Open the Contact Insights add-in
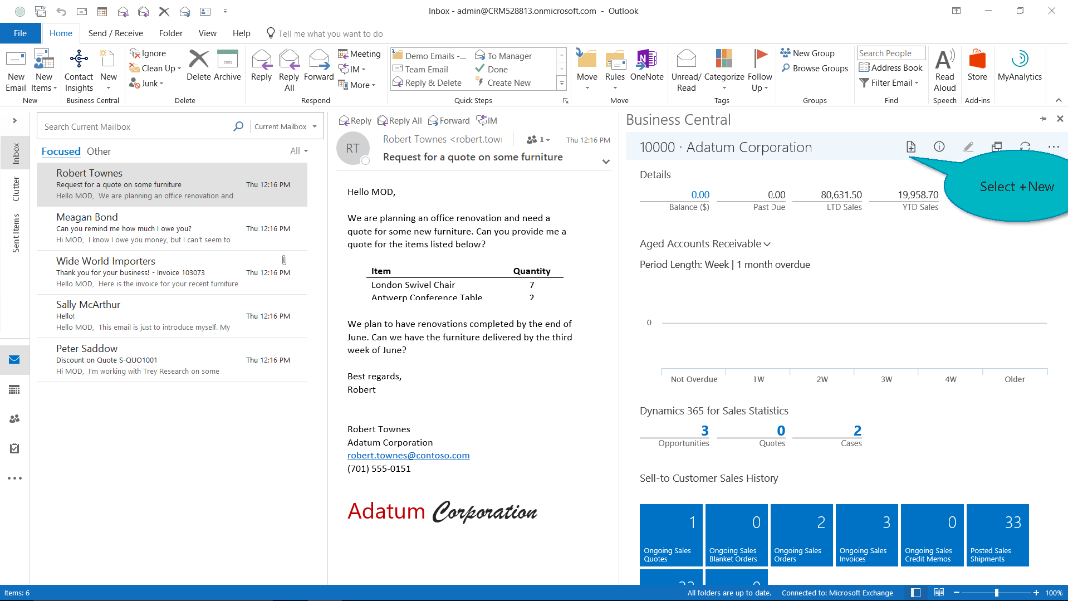1068x601 pixels. (x=79, y=70)
